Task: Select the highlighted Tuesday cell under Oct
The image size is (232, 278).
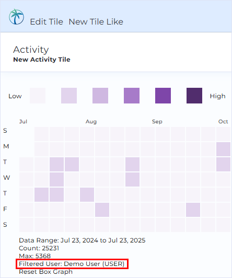Action: pyautogui.click(x=223, y=164)
